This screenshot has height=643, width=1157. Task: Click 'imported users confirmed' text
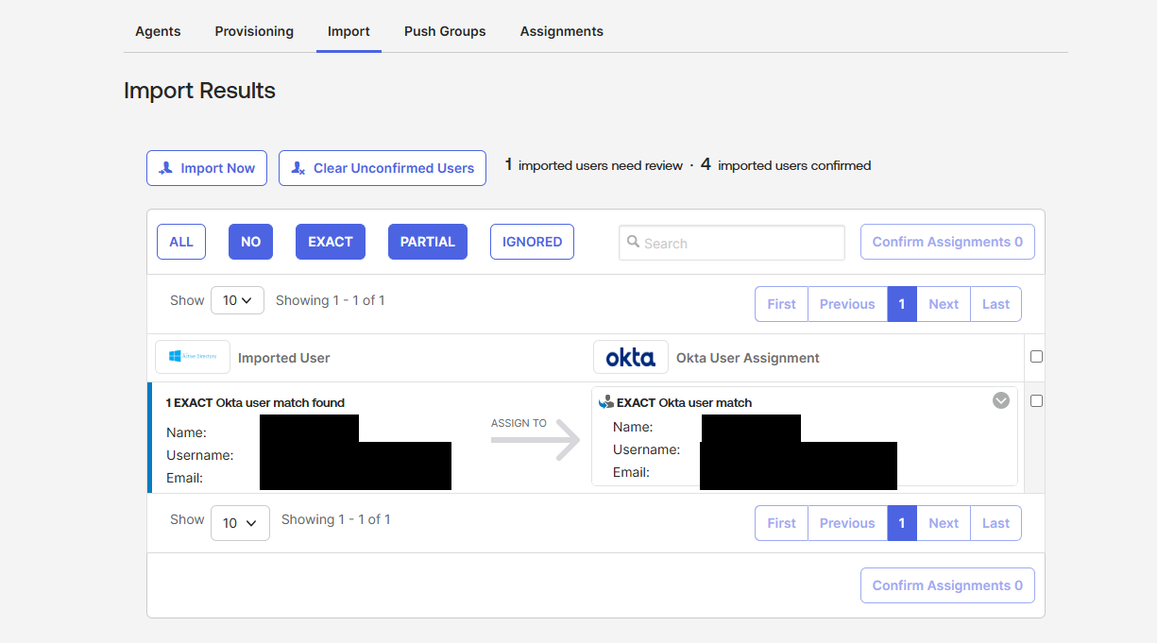click(794, 165)
